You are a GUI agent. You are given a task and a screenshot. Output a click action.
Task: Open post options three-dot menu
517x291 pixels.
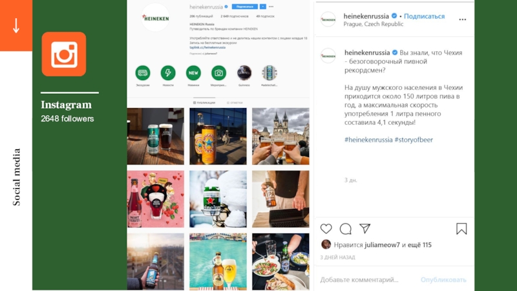[x=462, y=19]
